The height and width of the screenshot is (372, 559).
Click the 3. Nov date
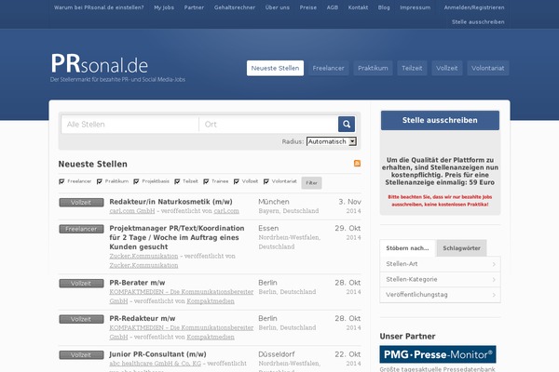tap(349, 202)
